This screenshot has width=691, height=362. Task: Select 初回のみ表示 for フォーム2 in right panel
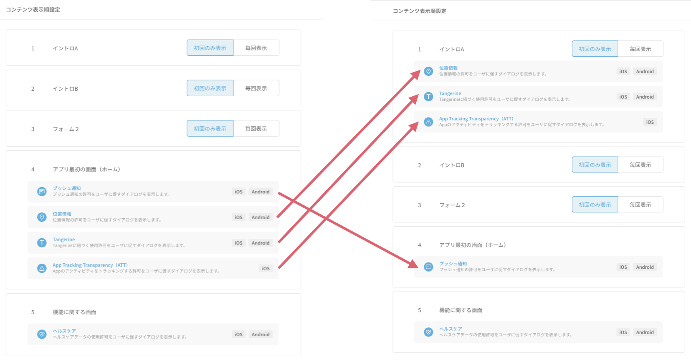click(x=595, y=205)
